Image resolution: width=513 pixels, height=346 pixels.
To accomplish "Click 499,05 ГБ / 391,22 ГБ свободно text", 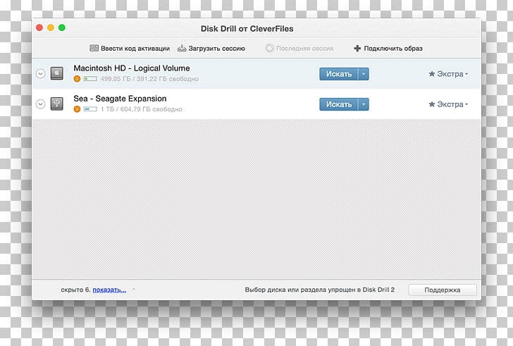I will point(149,79).
